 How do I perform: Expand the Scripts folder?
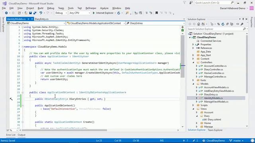click(193, 105)
